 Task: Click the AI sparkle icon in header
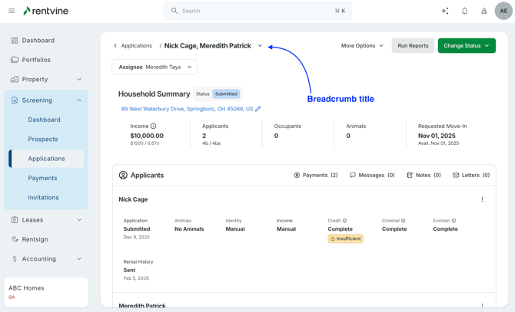(x=445, y=11)
